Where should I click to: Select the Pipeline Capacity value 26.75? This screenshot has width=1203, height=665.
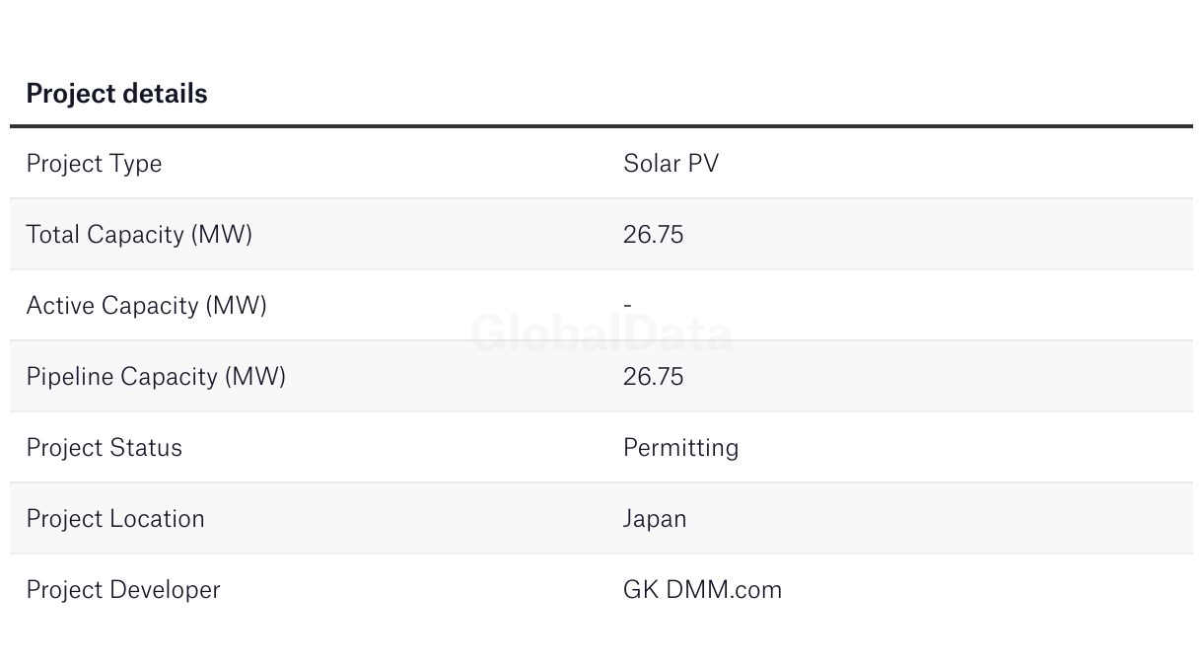653,377
